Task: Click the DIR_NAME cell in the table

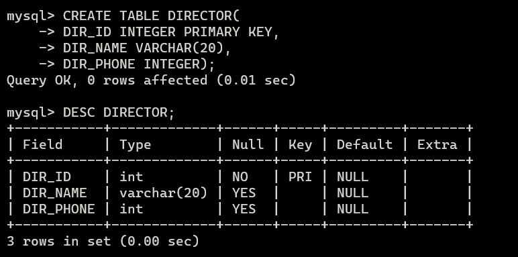Action: [x=55, y=193]
